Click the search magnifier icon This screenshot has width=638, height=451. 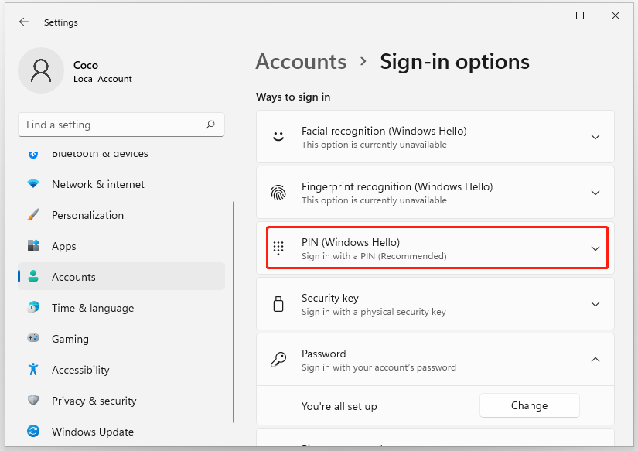(210, 125)
